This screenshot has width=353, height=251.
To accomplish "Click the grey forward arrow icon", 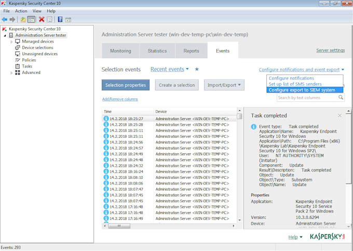I will tap(12, 19).
